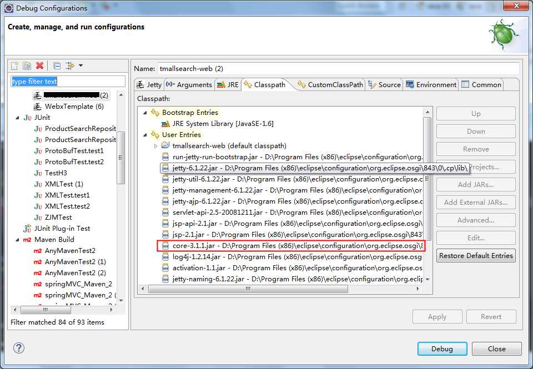Click the jar icon beside jetty-naming-6.1.22.jar
The height and width of the screenshot is (369, 533).
click(x=165, y=279)
